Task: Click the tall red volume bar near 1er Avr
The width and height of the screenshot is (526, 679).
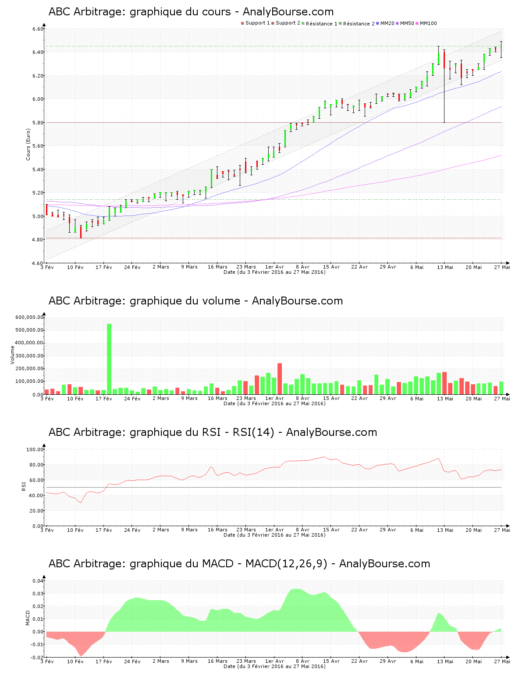Action: point(280,379)
